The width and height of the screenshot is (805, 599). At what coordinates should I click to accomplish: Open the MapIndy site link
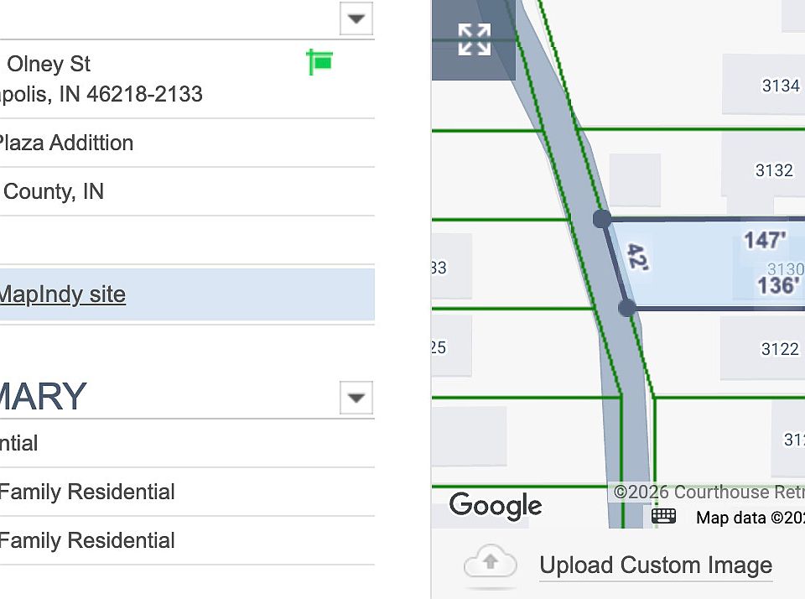point(62,294)
